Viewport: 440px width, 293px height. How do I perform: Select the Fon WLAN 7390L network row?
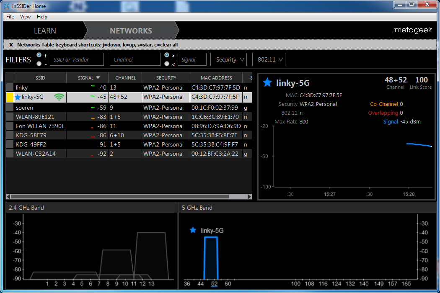(x=129, y=126)
